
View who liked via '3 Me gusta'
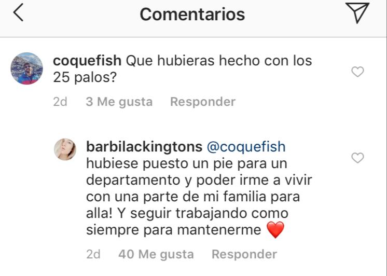(119, 102)
